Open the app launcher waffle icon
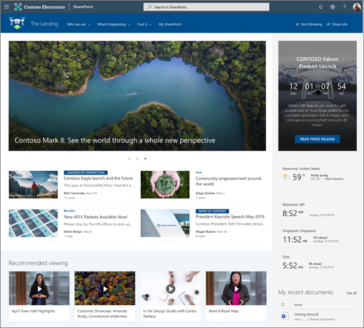 click(7, 7)
